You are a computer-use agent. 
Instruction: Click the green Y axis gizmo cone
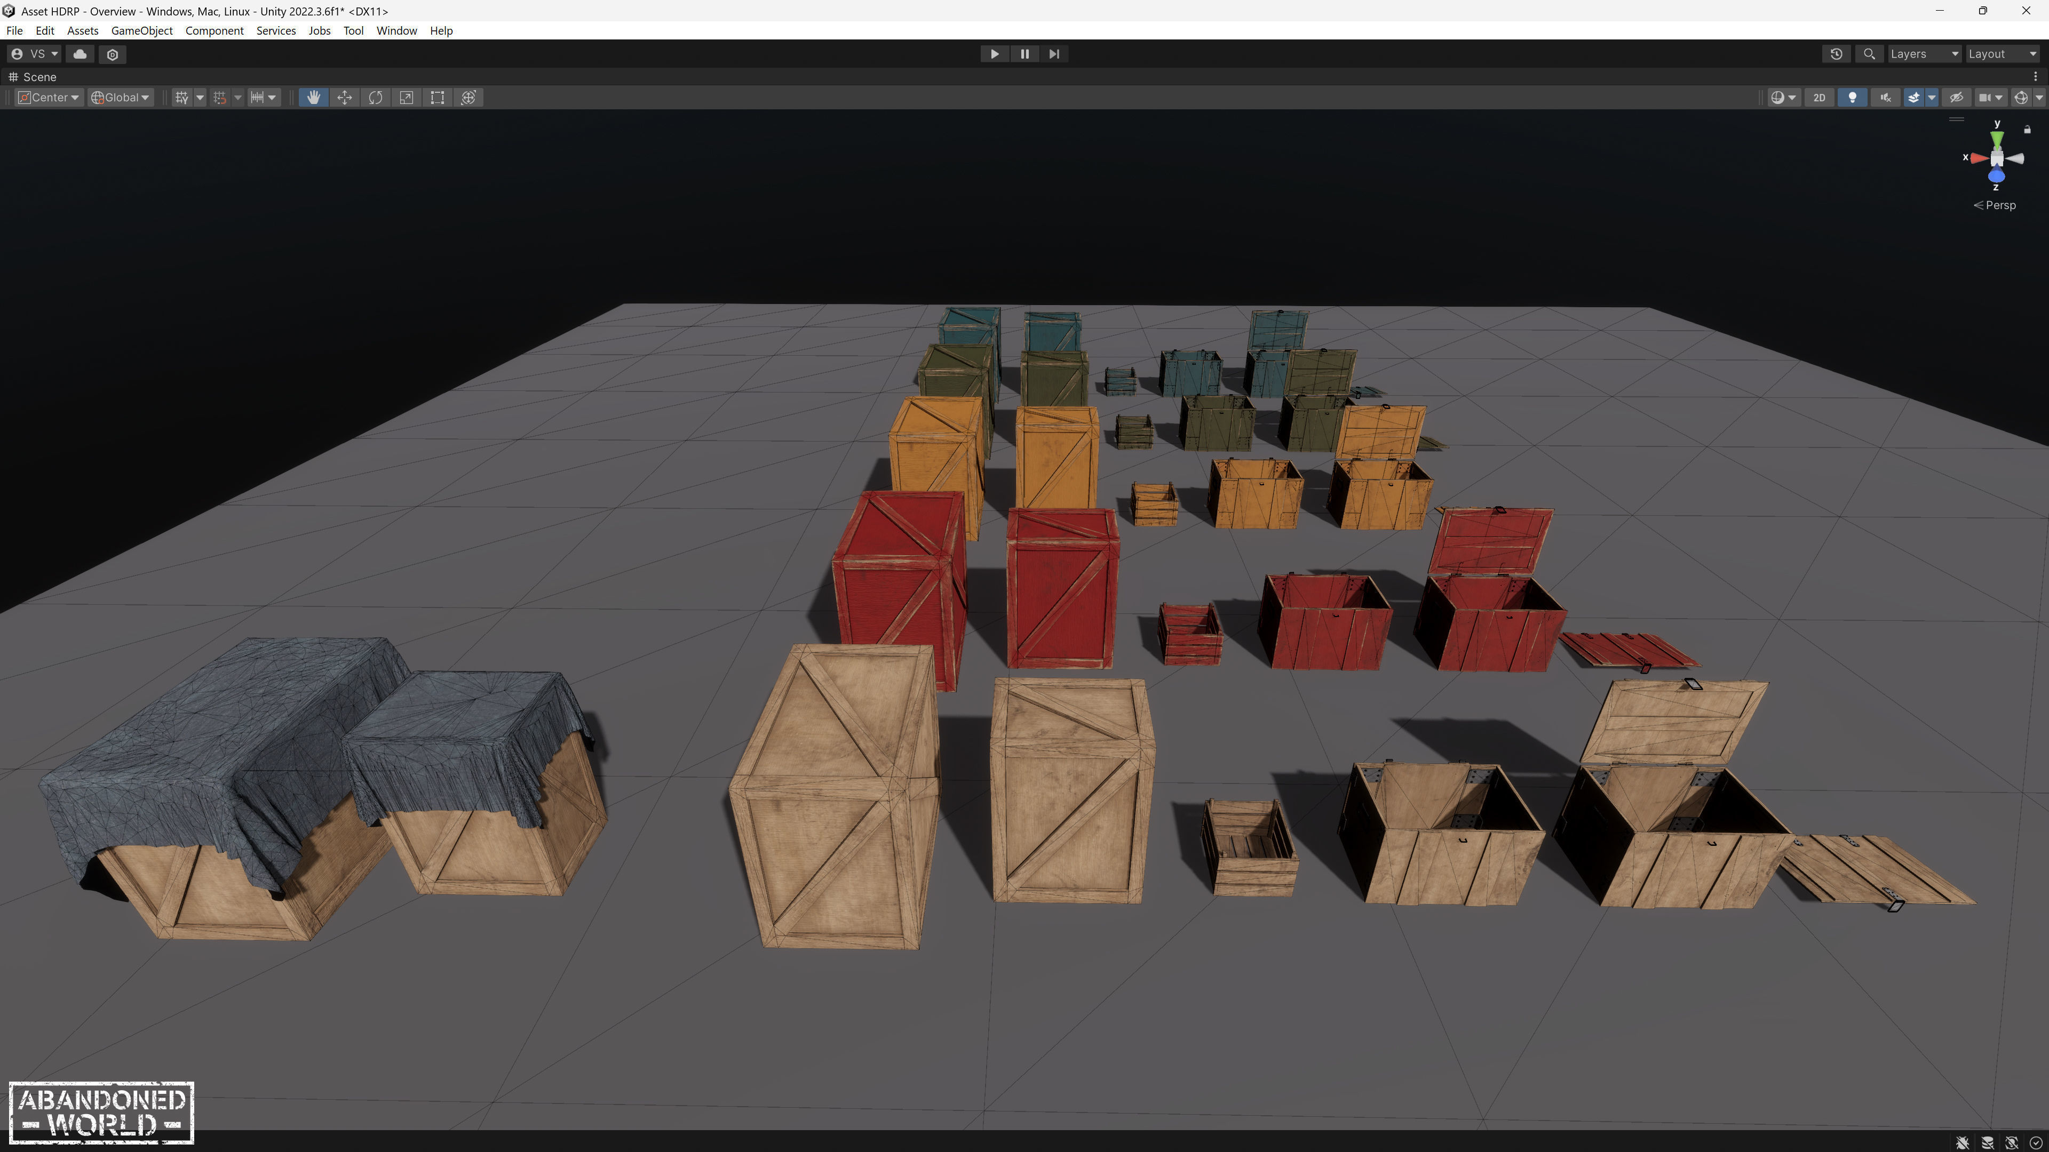coord(1997,139)
